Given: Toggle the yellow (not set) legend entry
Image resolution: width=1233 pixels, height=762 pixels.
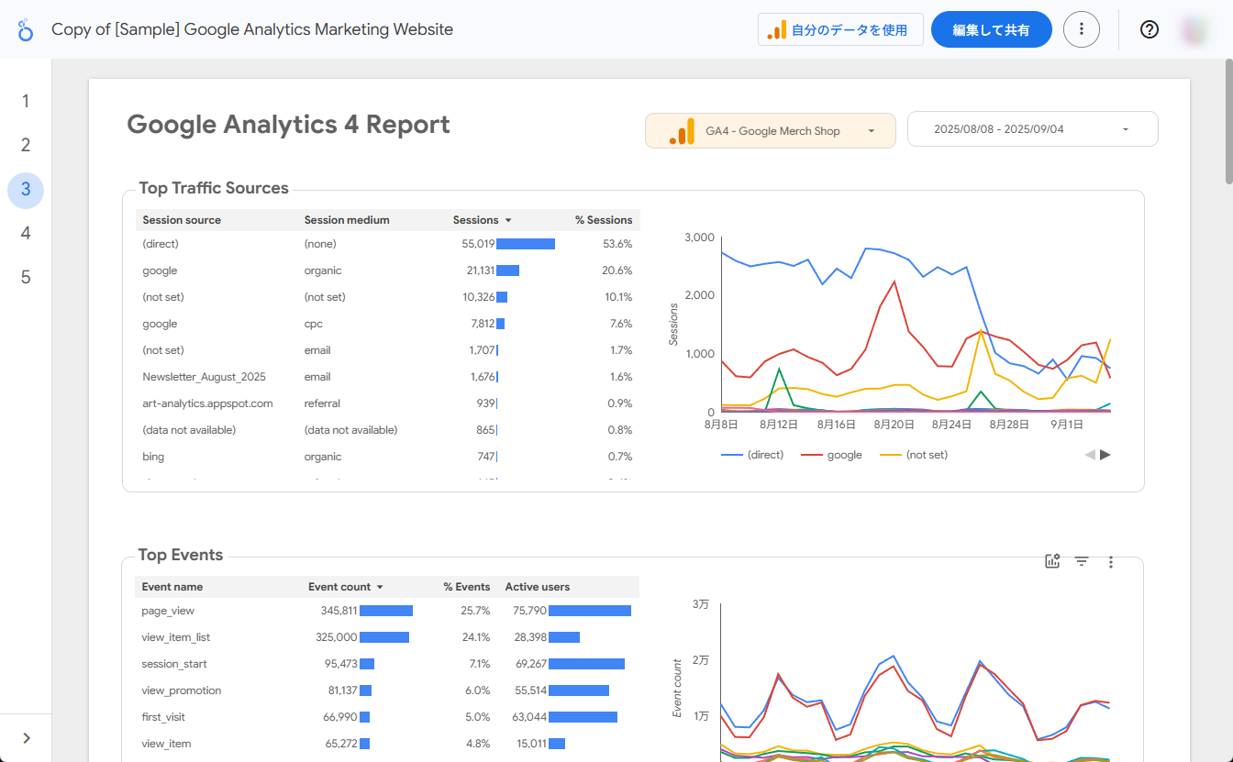Looking at the screenshot, I should click(x=914, y=455).
